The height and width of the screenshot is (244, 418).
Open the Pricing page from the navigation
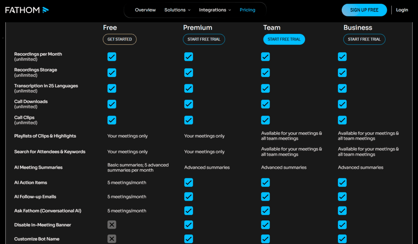[x=247, y=10]
